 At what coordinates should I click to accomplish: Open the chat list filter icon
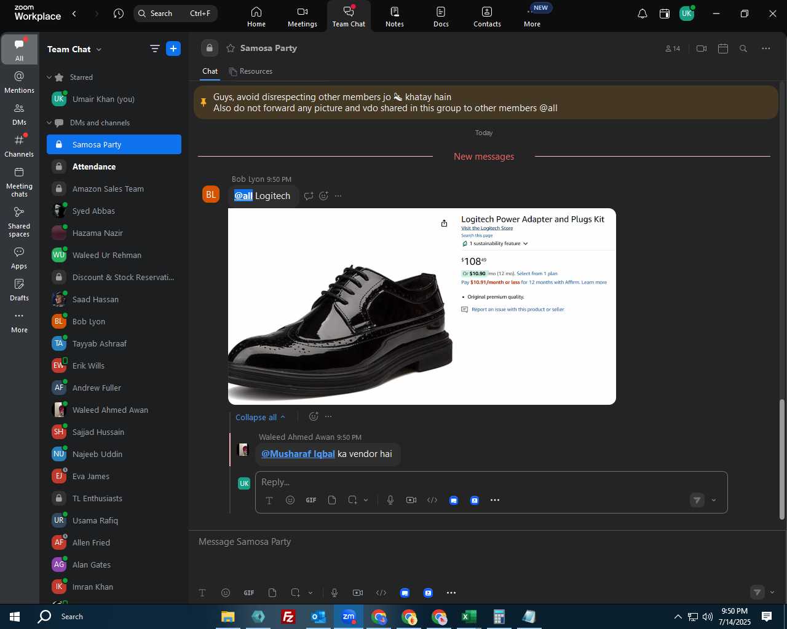[154, 49]
